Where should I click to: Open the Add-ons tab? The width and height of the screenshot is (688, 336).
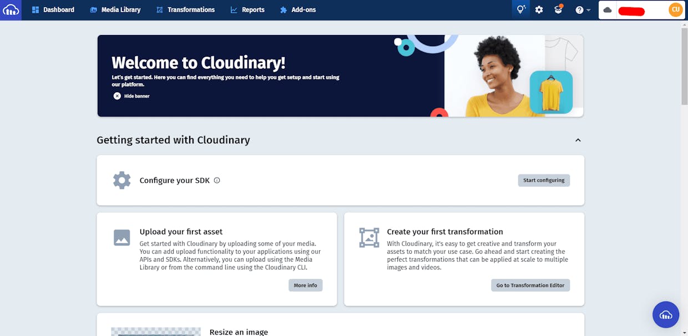[298, 10]
